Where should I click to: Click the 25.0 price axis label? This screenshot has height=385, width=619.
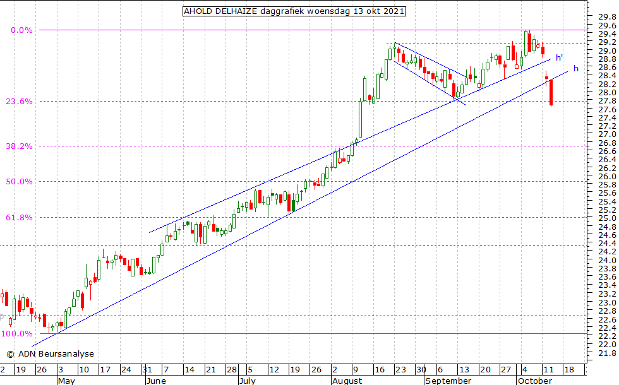607,218
